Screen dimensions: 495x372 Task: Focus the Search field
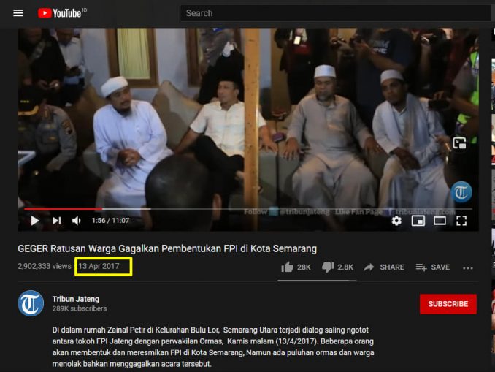pos(335,13)
